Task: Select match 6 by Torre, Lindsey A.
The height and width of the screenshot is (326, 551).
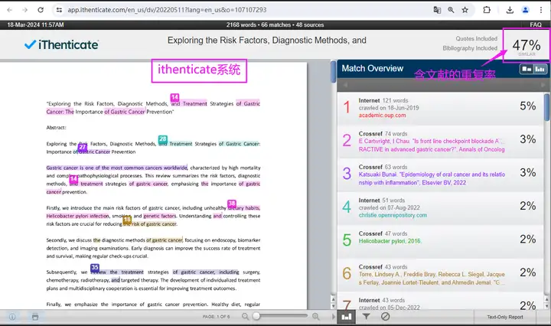Action: point(440,275)
